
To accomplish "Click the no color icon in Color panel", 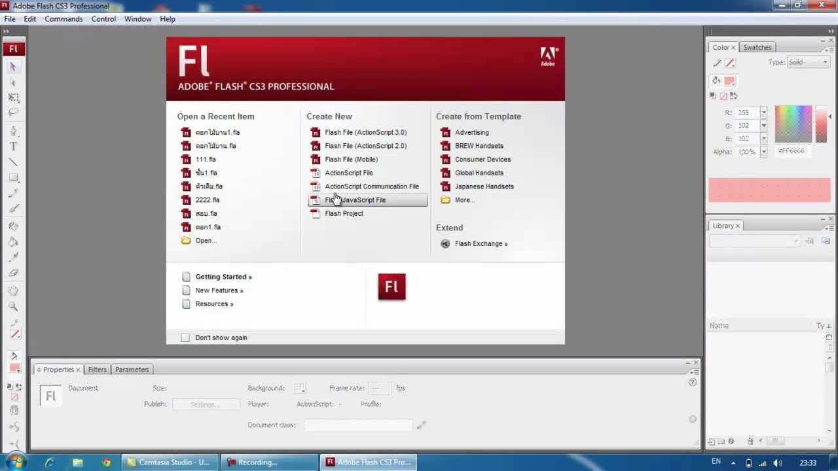I will [723, 96].
